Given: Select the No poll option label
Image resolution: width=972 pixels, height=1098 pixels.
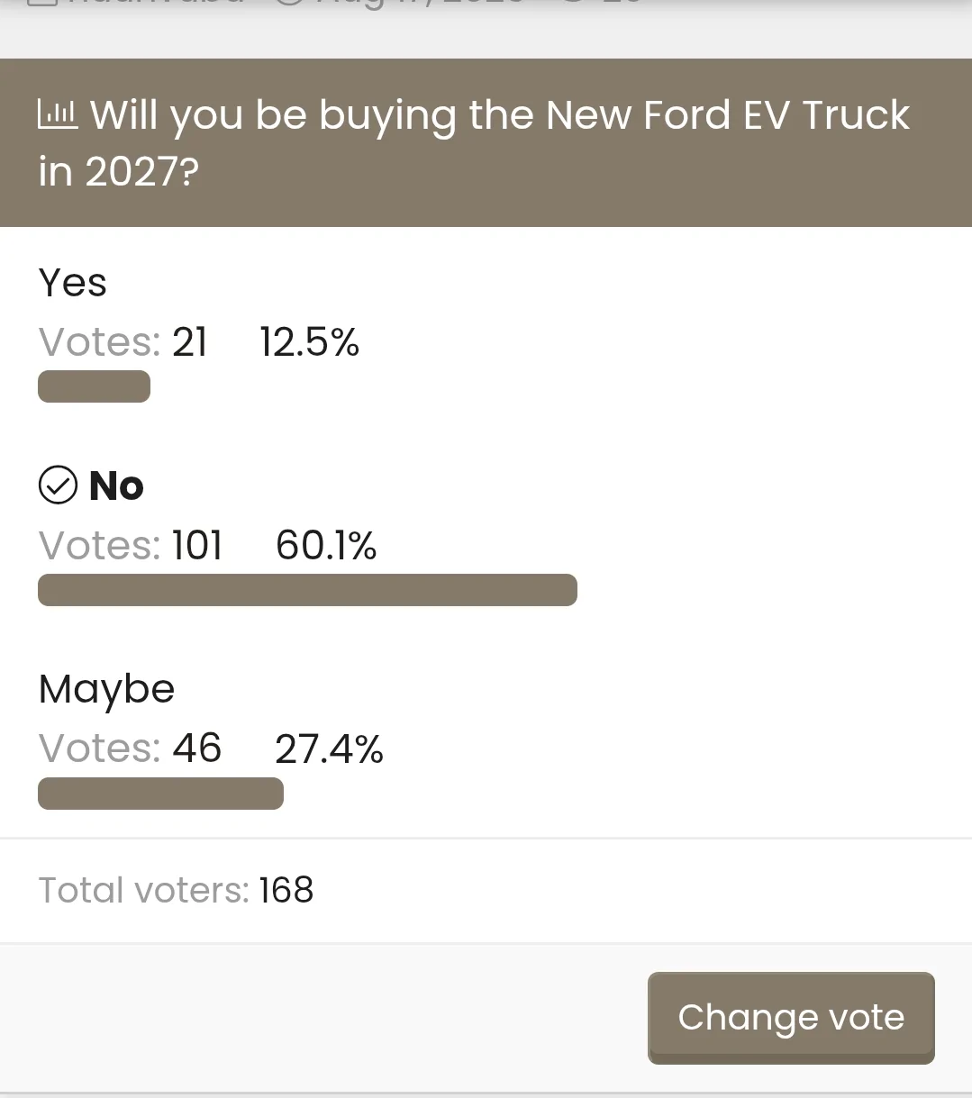Looking at the screenshot, I should point(116,485).
